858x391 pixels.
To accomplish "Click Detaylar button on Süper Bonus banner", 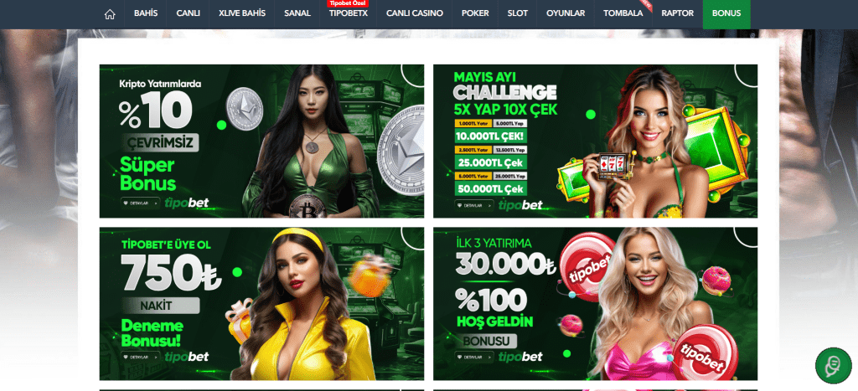I will pos(140,203).
